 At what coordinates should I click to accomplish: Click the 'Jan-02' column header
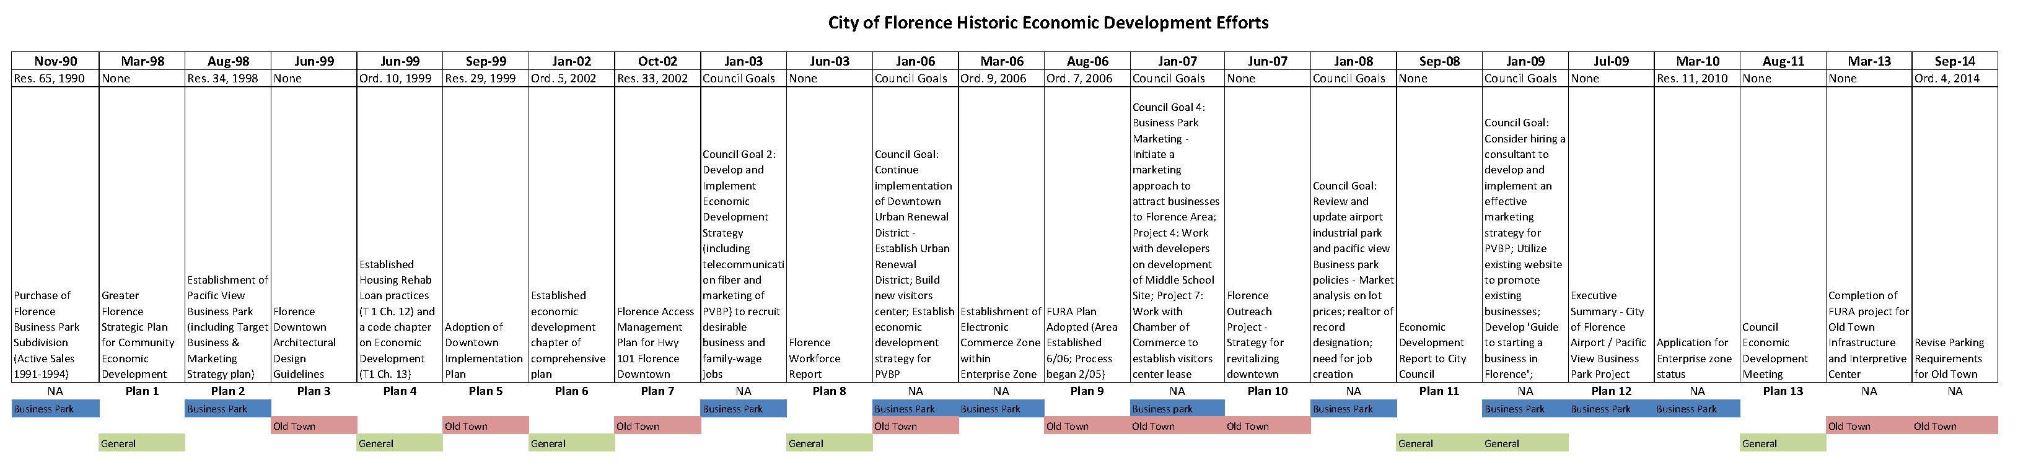click(x=572, y=61)
